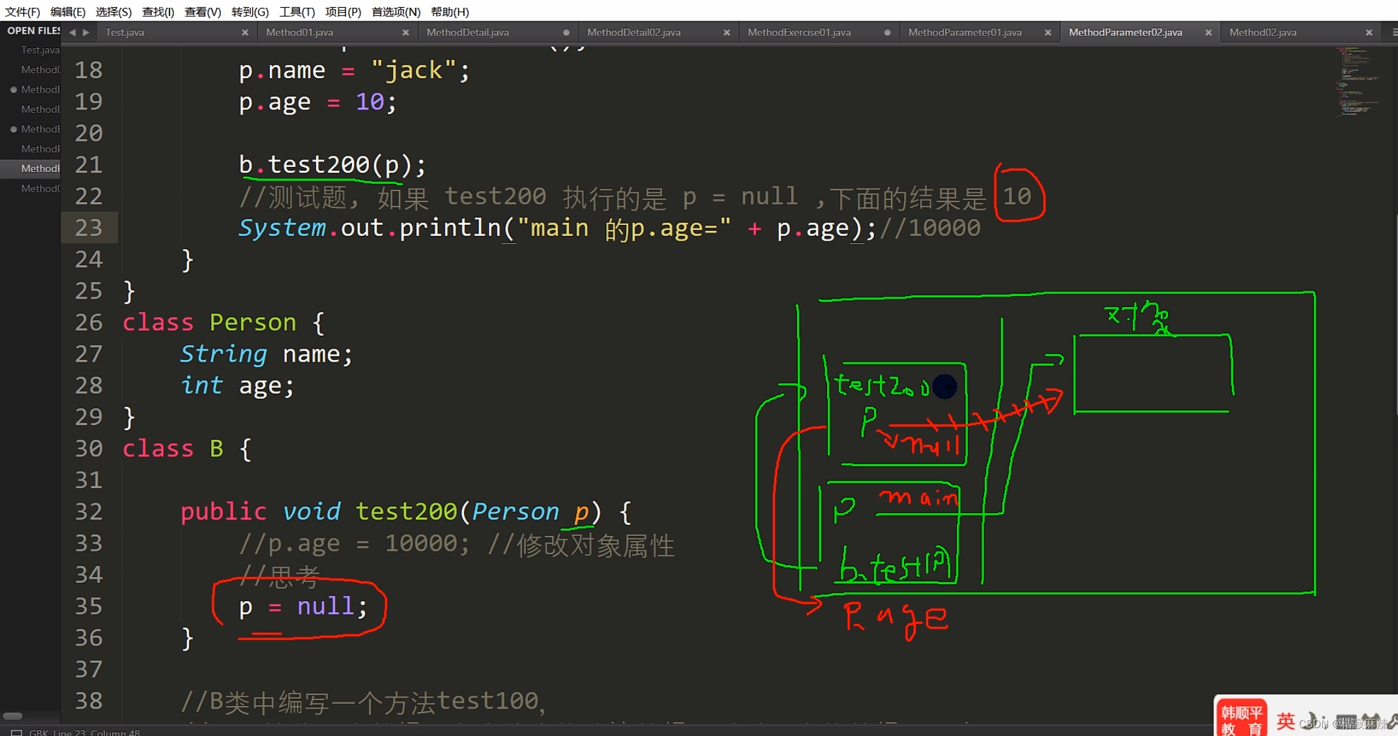Open the tab overflow dropdown menu
This screenshot has height=736, width=1398.
1394,32
